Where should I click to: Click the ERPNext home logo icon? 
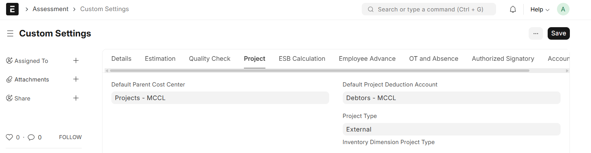(12, 9)
